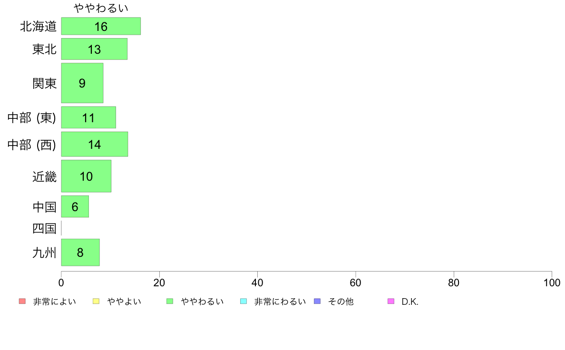Click the 四国 row label

44,228
